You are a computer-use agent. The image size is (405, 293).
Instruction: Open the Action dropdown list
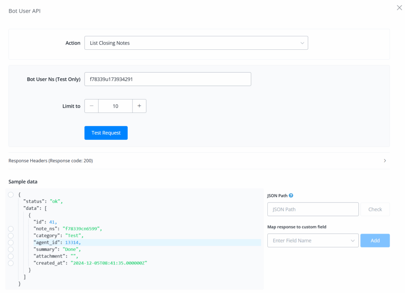(196, 43)
